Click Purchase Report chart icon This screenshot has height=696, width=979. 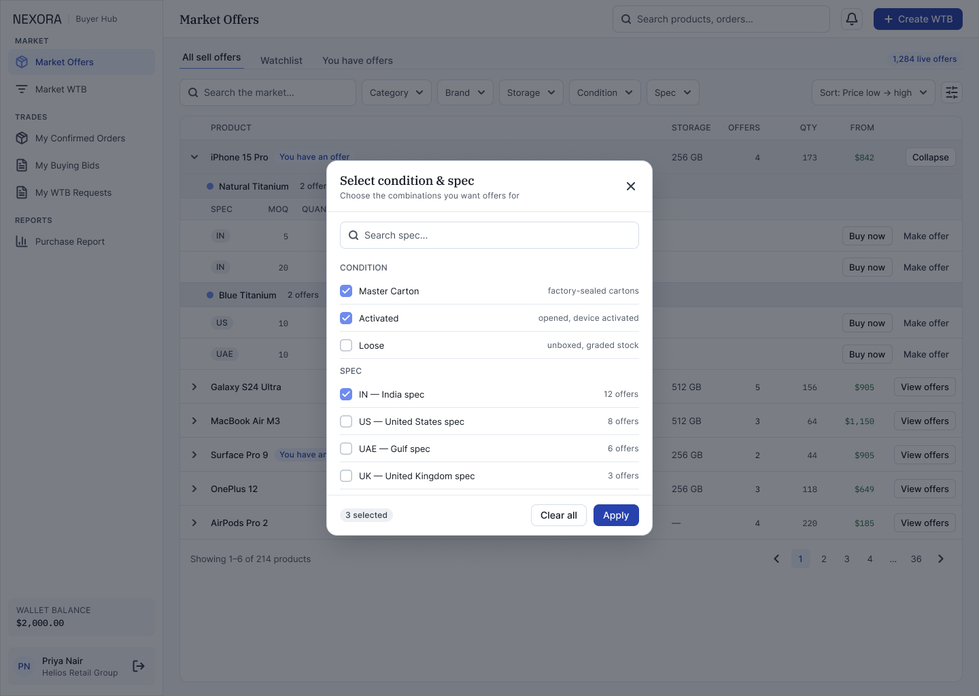22,241
